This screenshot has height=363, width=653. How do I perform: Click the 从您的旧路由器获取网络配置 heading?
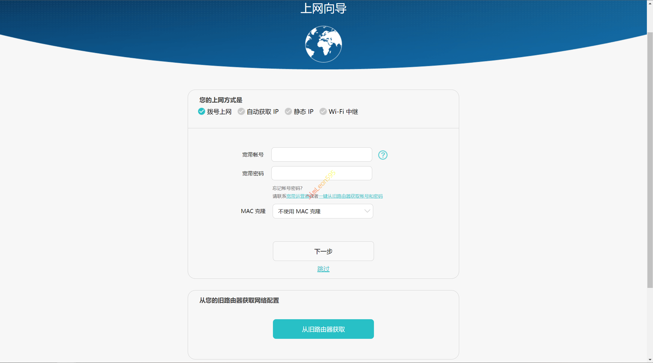pyautogui.click(x=239, y=300)
